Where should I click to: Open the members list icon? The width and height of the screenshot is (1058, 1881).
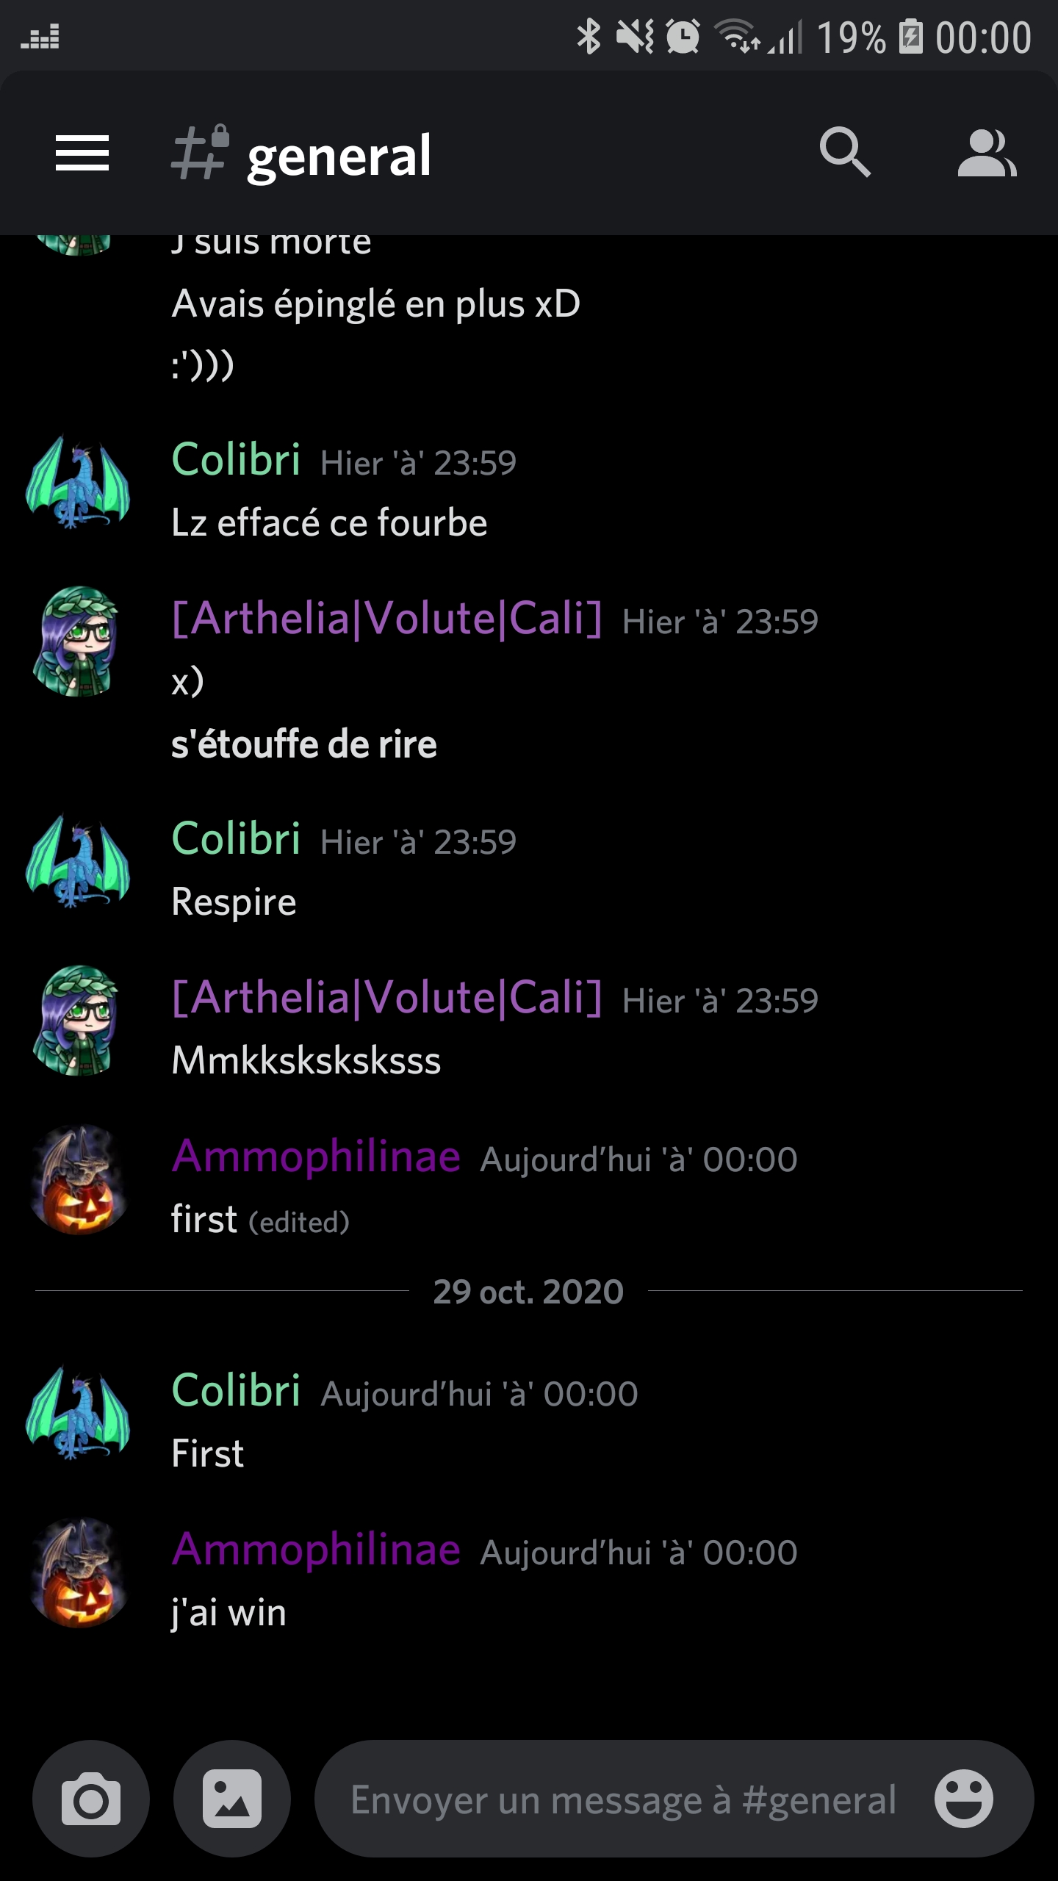point(987,153)
